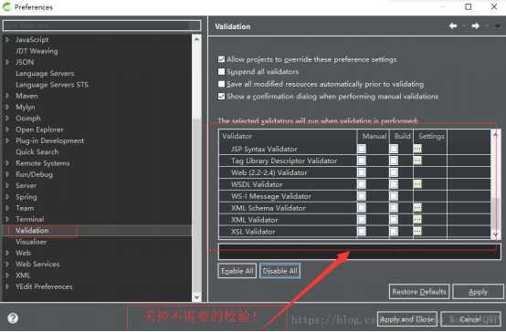Uncheck Allow projects to override preference settings

(x=221, y=59)
